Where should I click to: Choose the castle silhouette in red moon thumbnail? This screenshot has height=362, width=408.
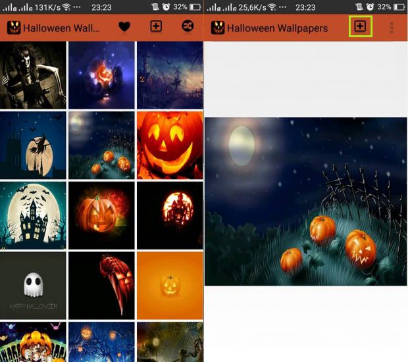point(170,215)
